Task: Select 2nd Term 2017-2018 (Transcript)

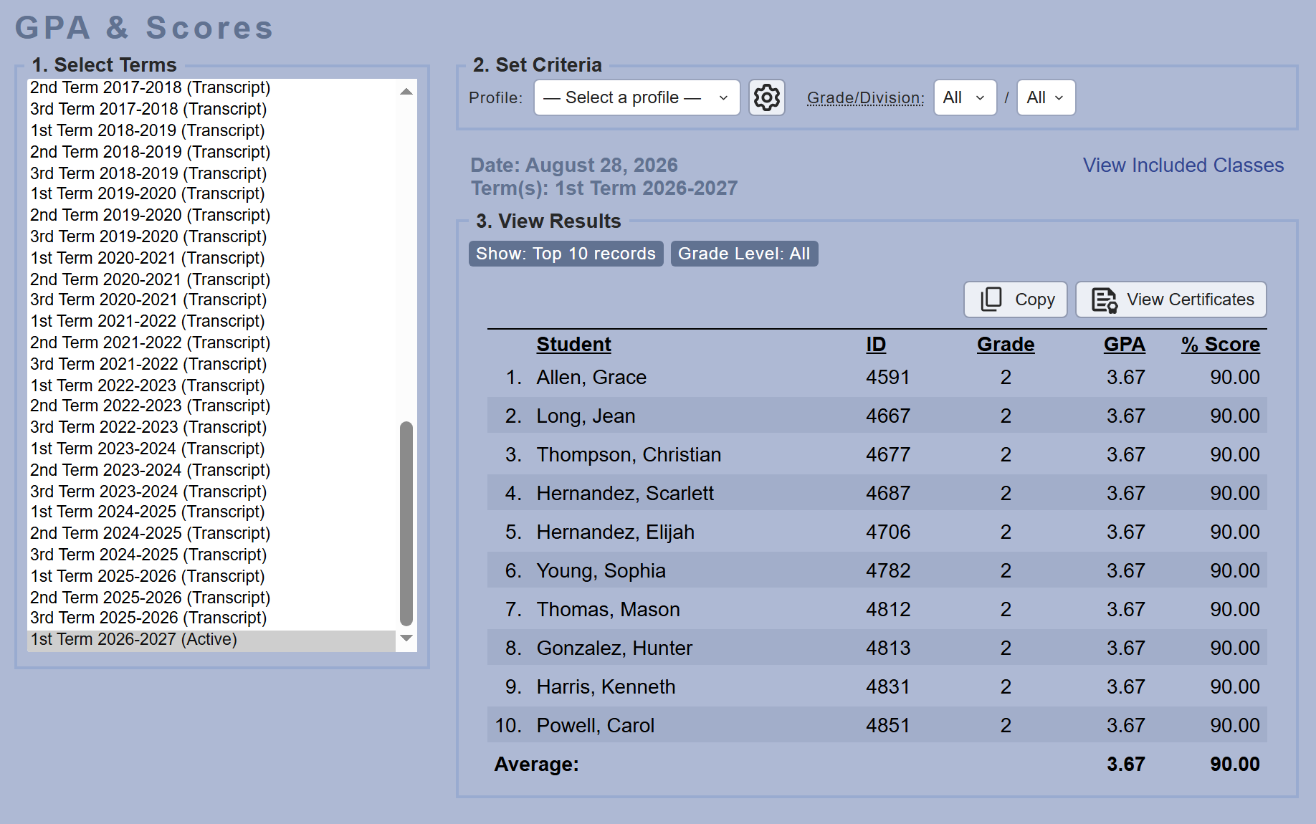Action: (x=211, y=87)
